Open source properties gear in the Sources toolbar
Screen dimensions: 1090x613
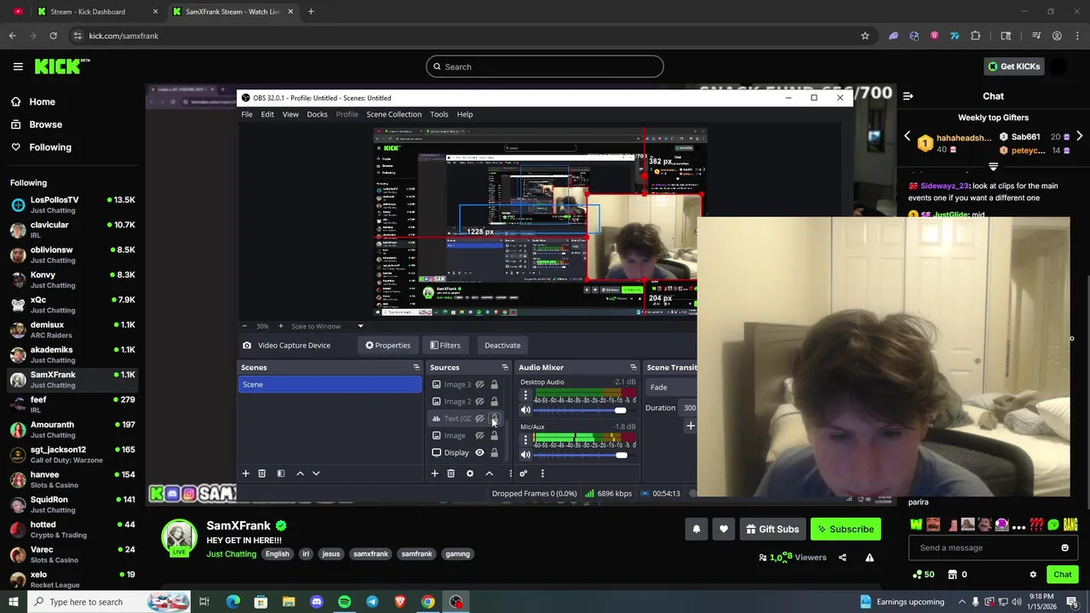click(469, 473)
